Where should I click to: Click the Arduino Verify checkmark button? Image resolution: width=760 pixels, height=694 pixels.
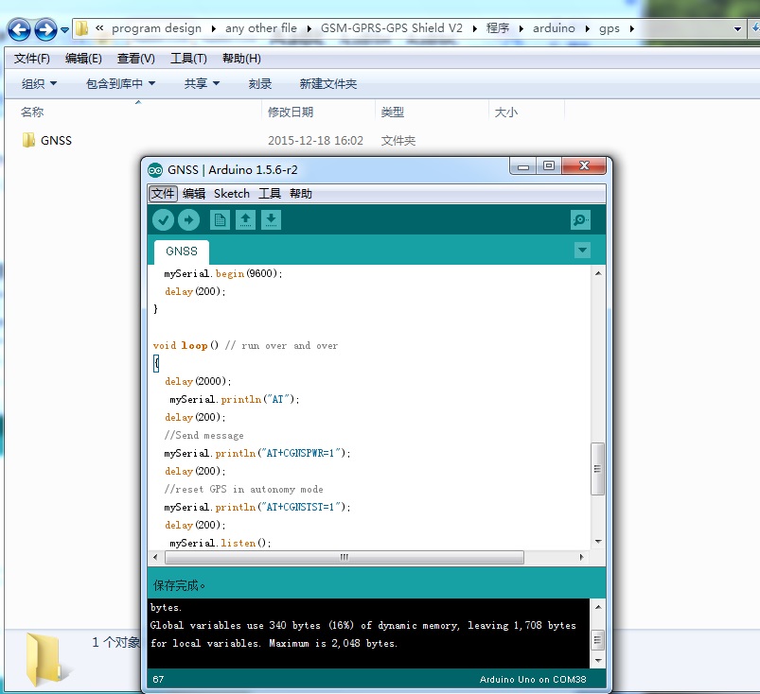click(164, 220)
